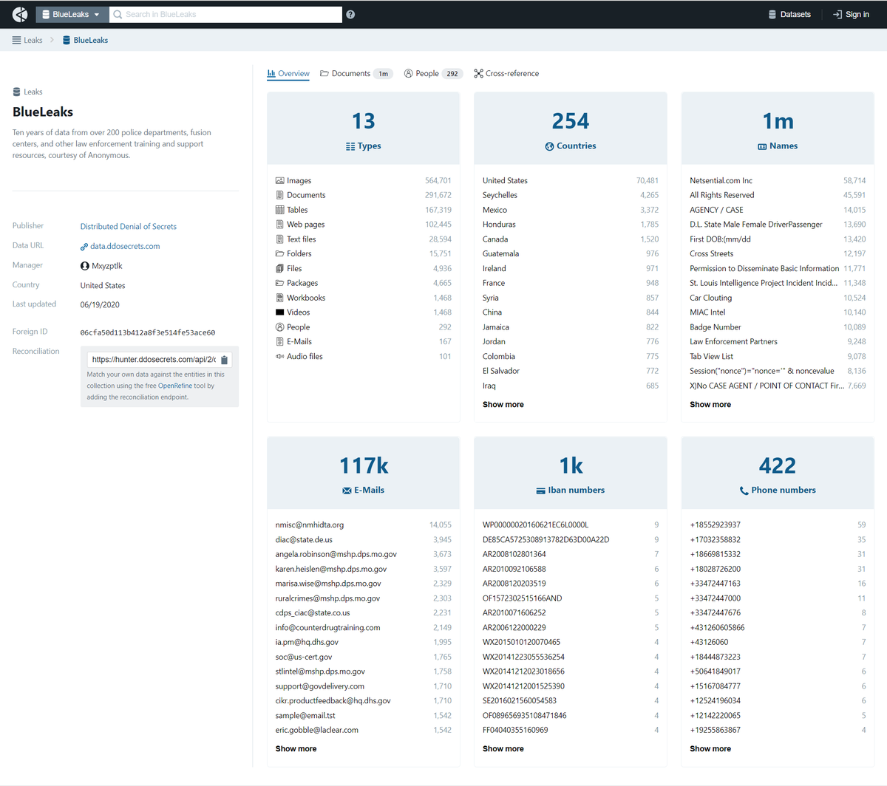
Task: Select nmisc@nmhidta.org email row
Action: point(364,524)
